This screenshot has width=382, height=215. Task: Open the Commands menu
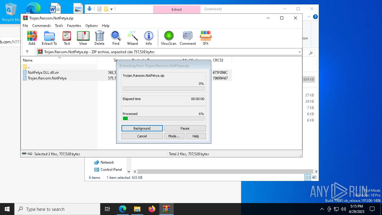[41, 26]
